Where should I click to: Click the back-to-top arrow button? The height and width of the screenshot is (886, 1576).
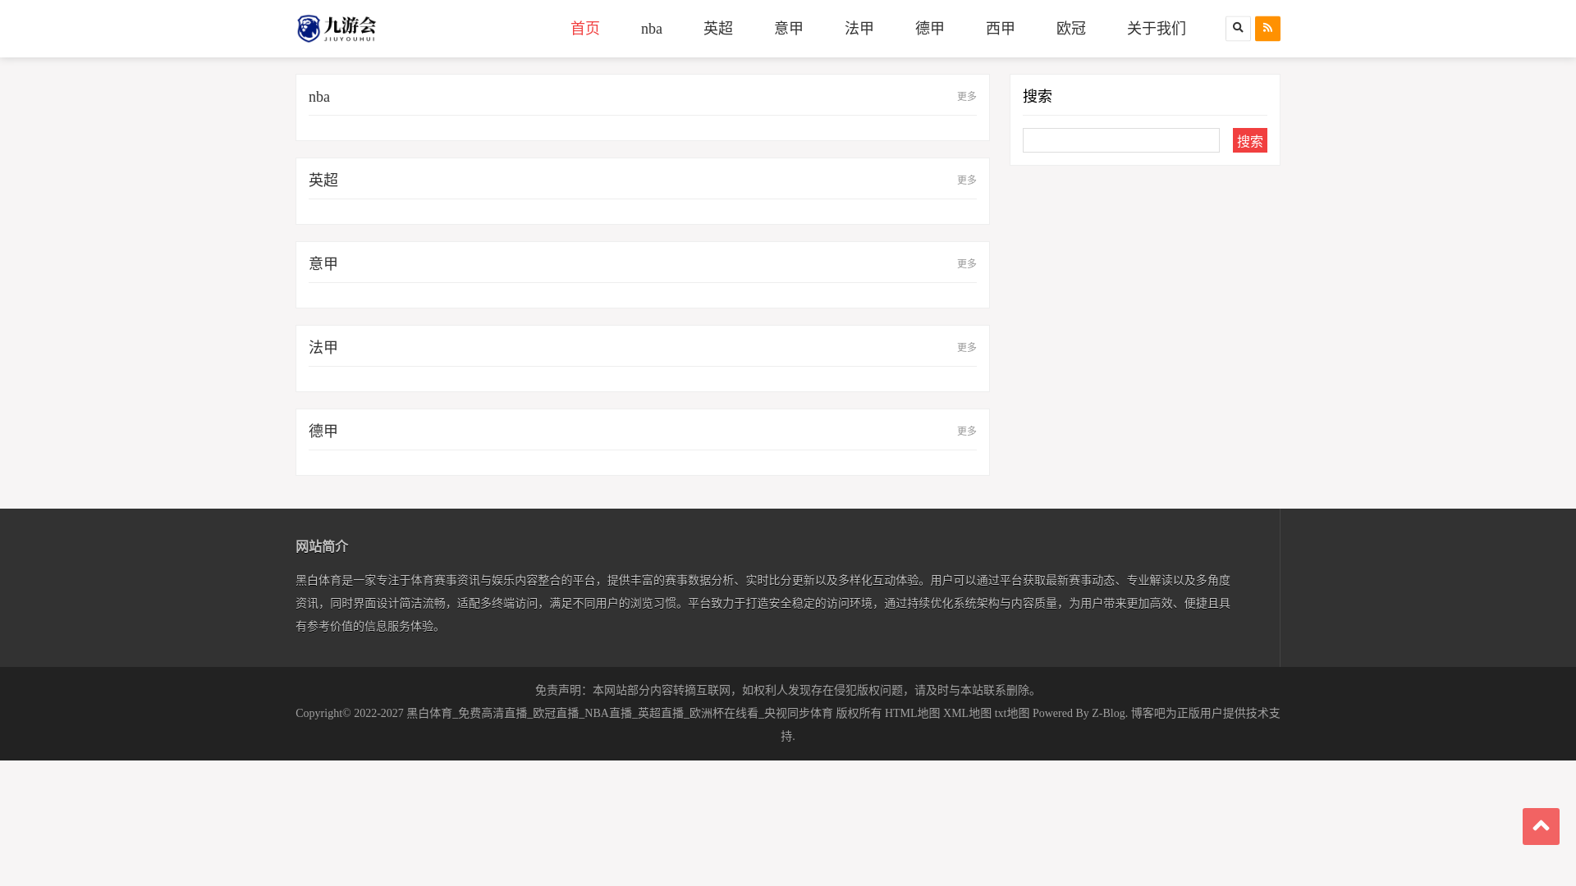pyautogui.click(x=1541, y=826)
